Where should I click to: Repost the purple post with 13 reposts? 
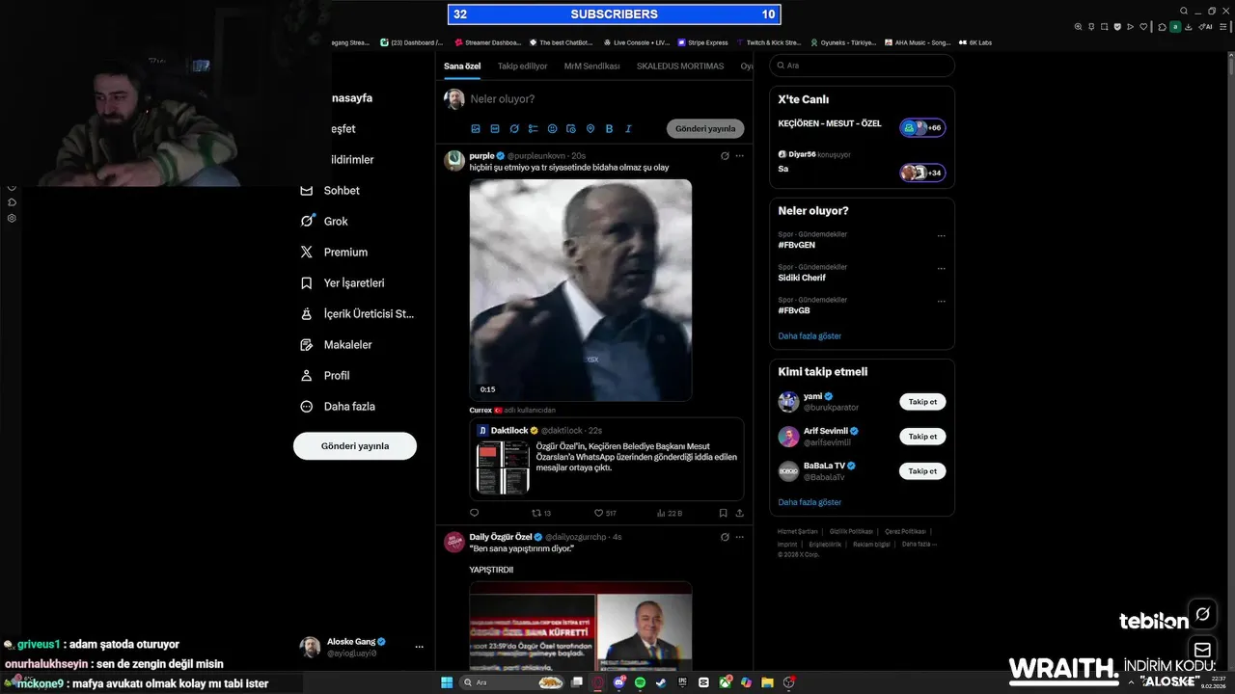point(541,513)
